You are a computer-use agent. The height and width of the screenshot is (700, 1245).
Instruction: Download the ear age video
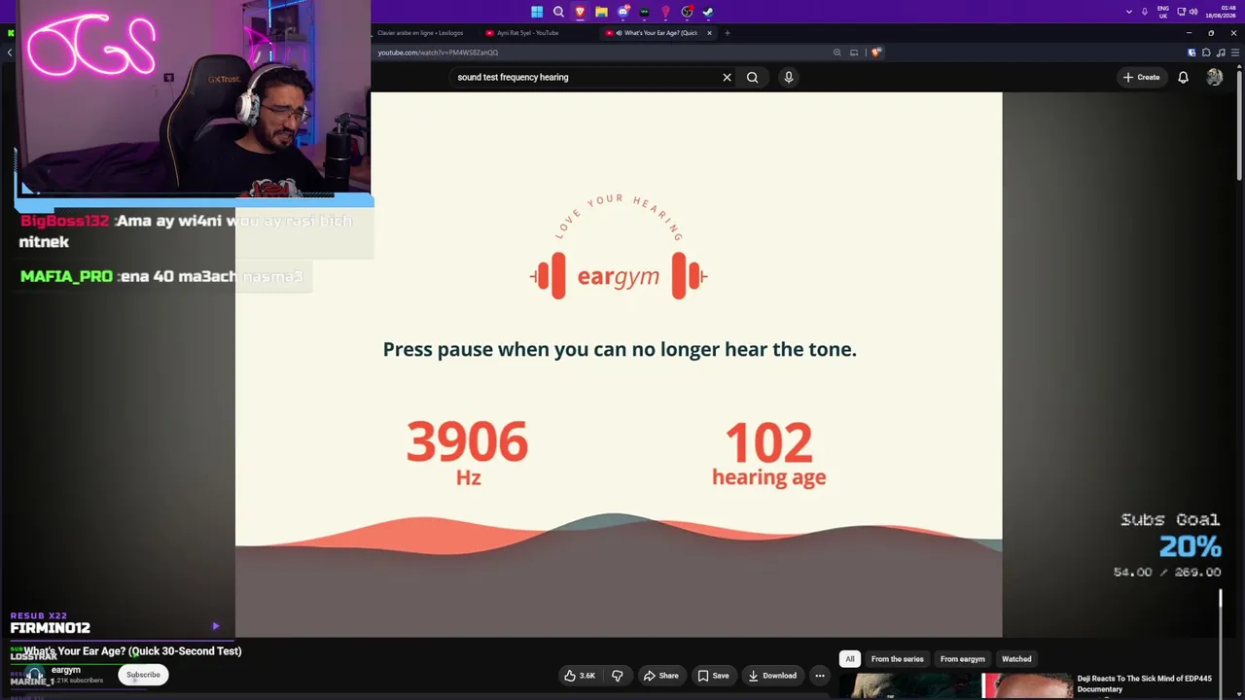coord(772,676)
